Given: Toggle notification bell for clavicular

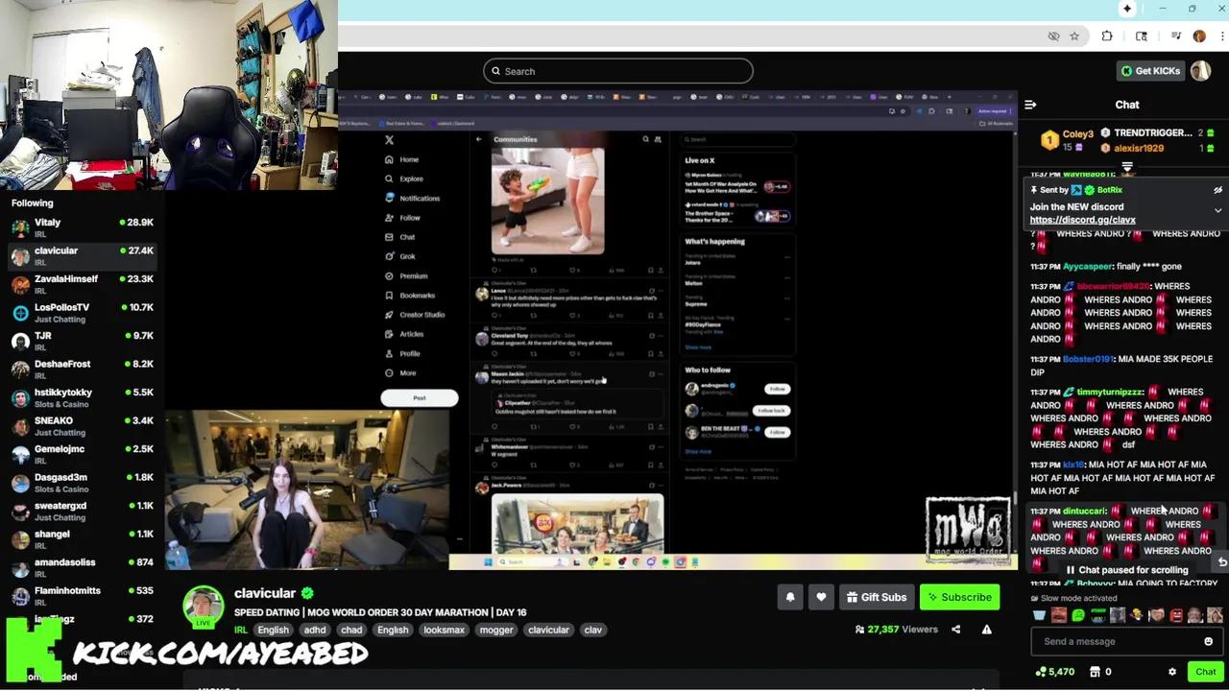Looking at the screenshot, I should click(x=790, y=597).
